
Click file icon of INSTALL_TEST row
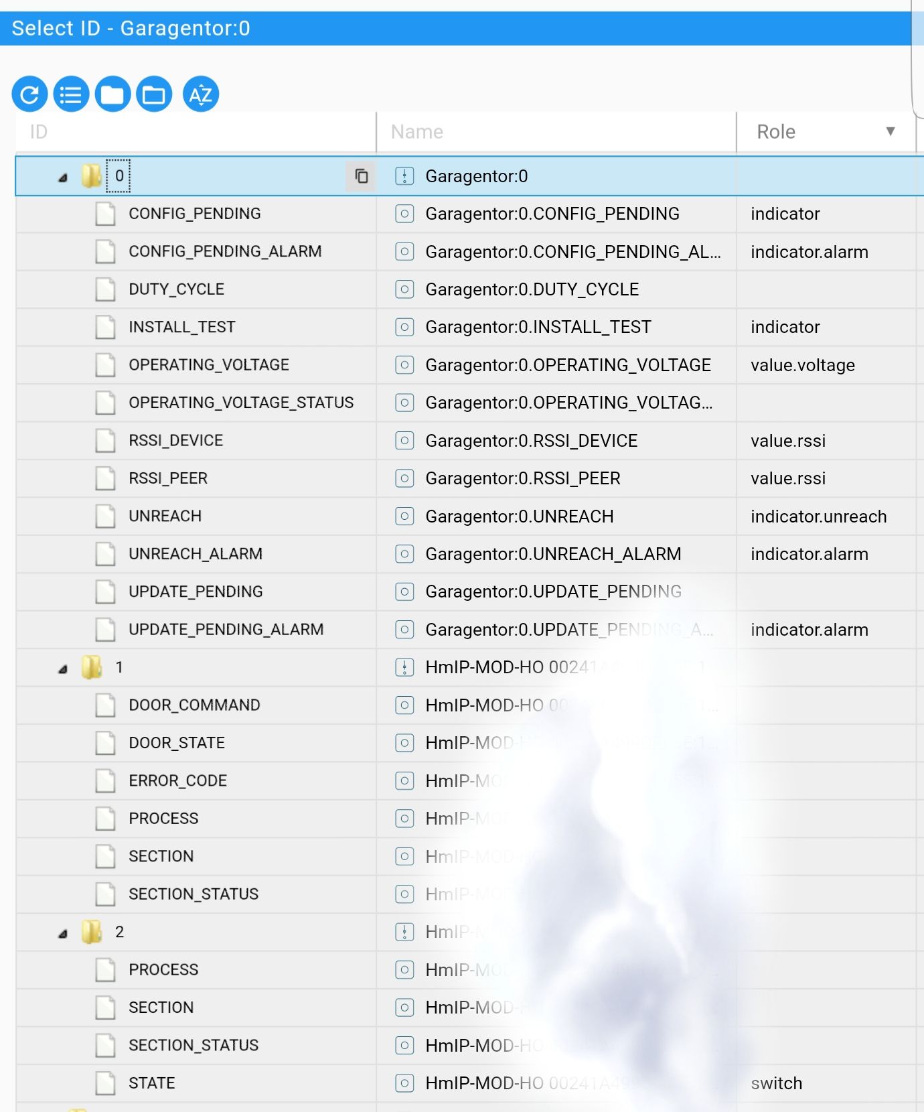(x=105, y=327)
